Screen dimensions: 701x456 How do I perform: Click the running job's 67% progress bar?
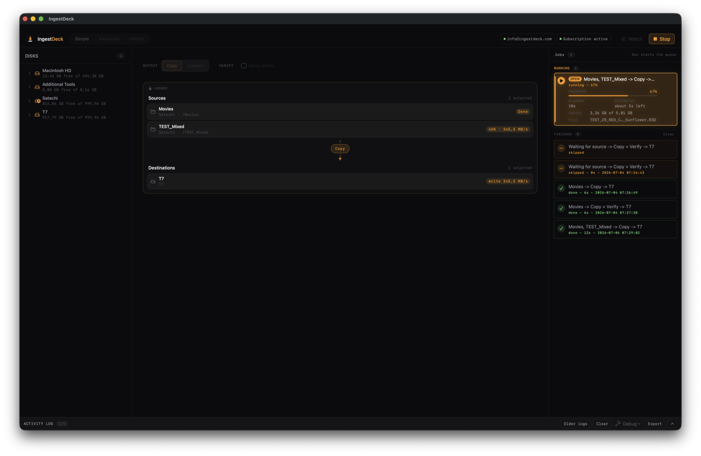coord(612,95)
